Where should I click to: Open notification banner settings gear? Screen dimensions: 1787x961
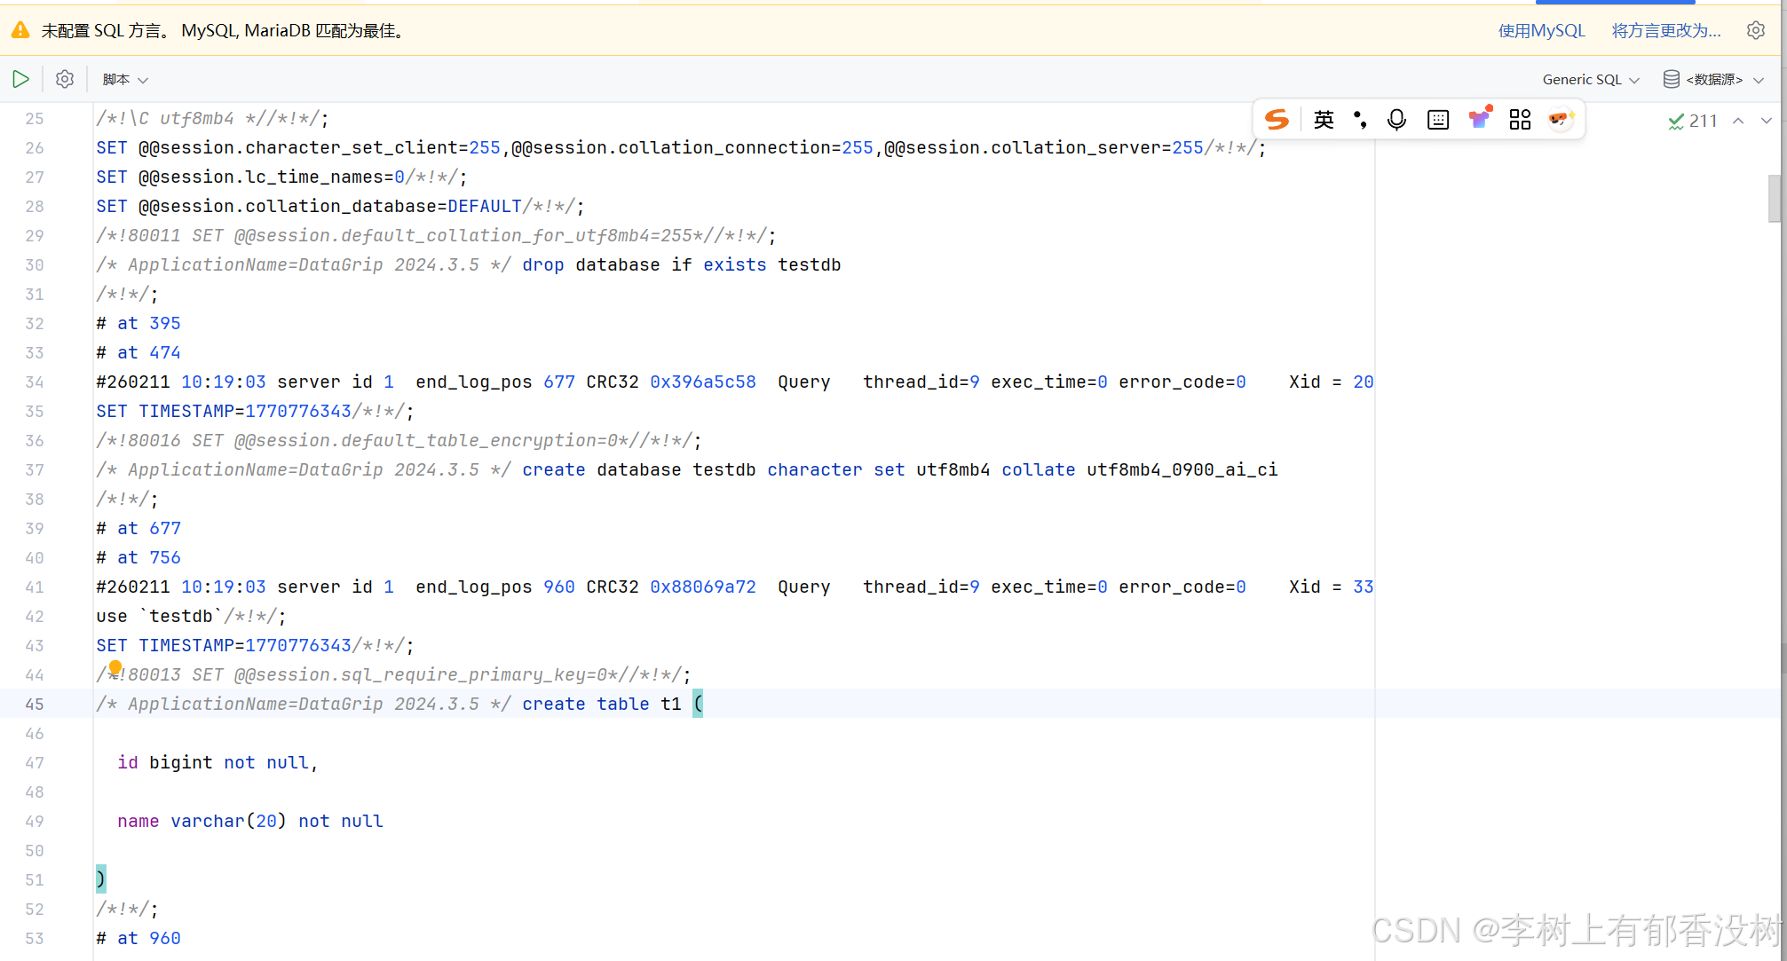1755,30
